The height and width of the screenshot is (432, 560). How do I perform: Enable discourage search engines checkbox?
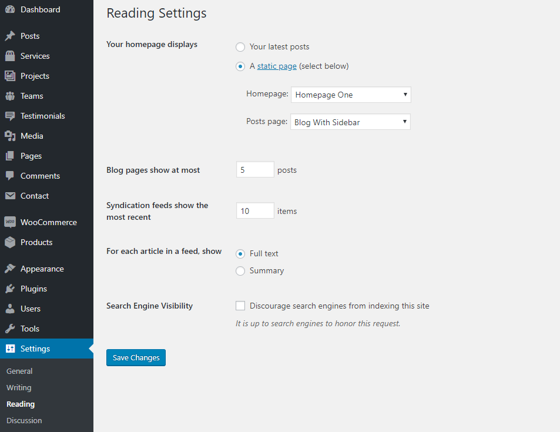240,306
